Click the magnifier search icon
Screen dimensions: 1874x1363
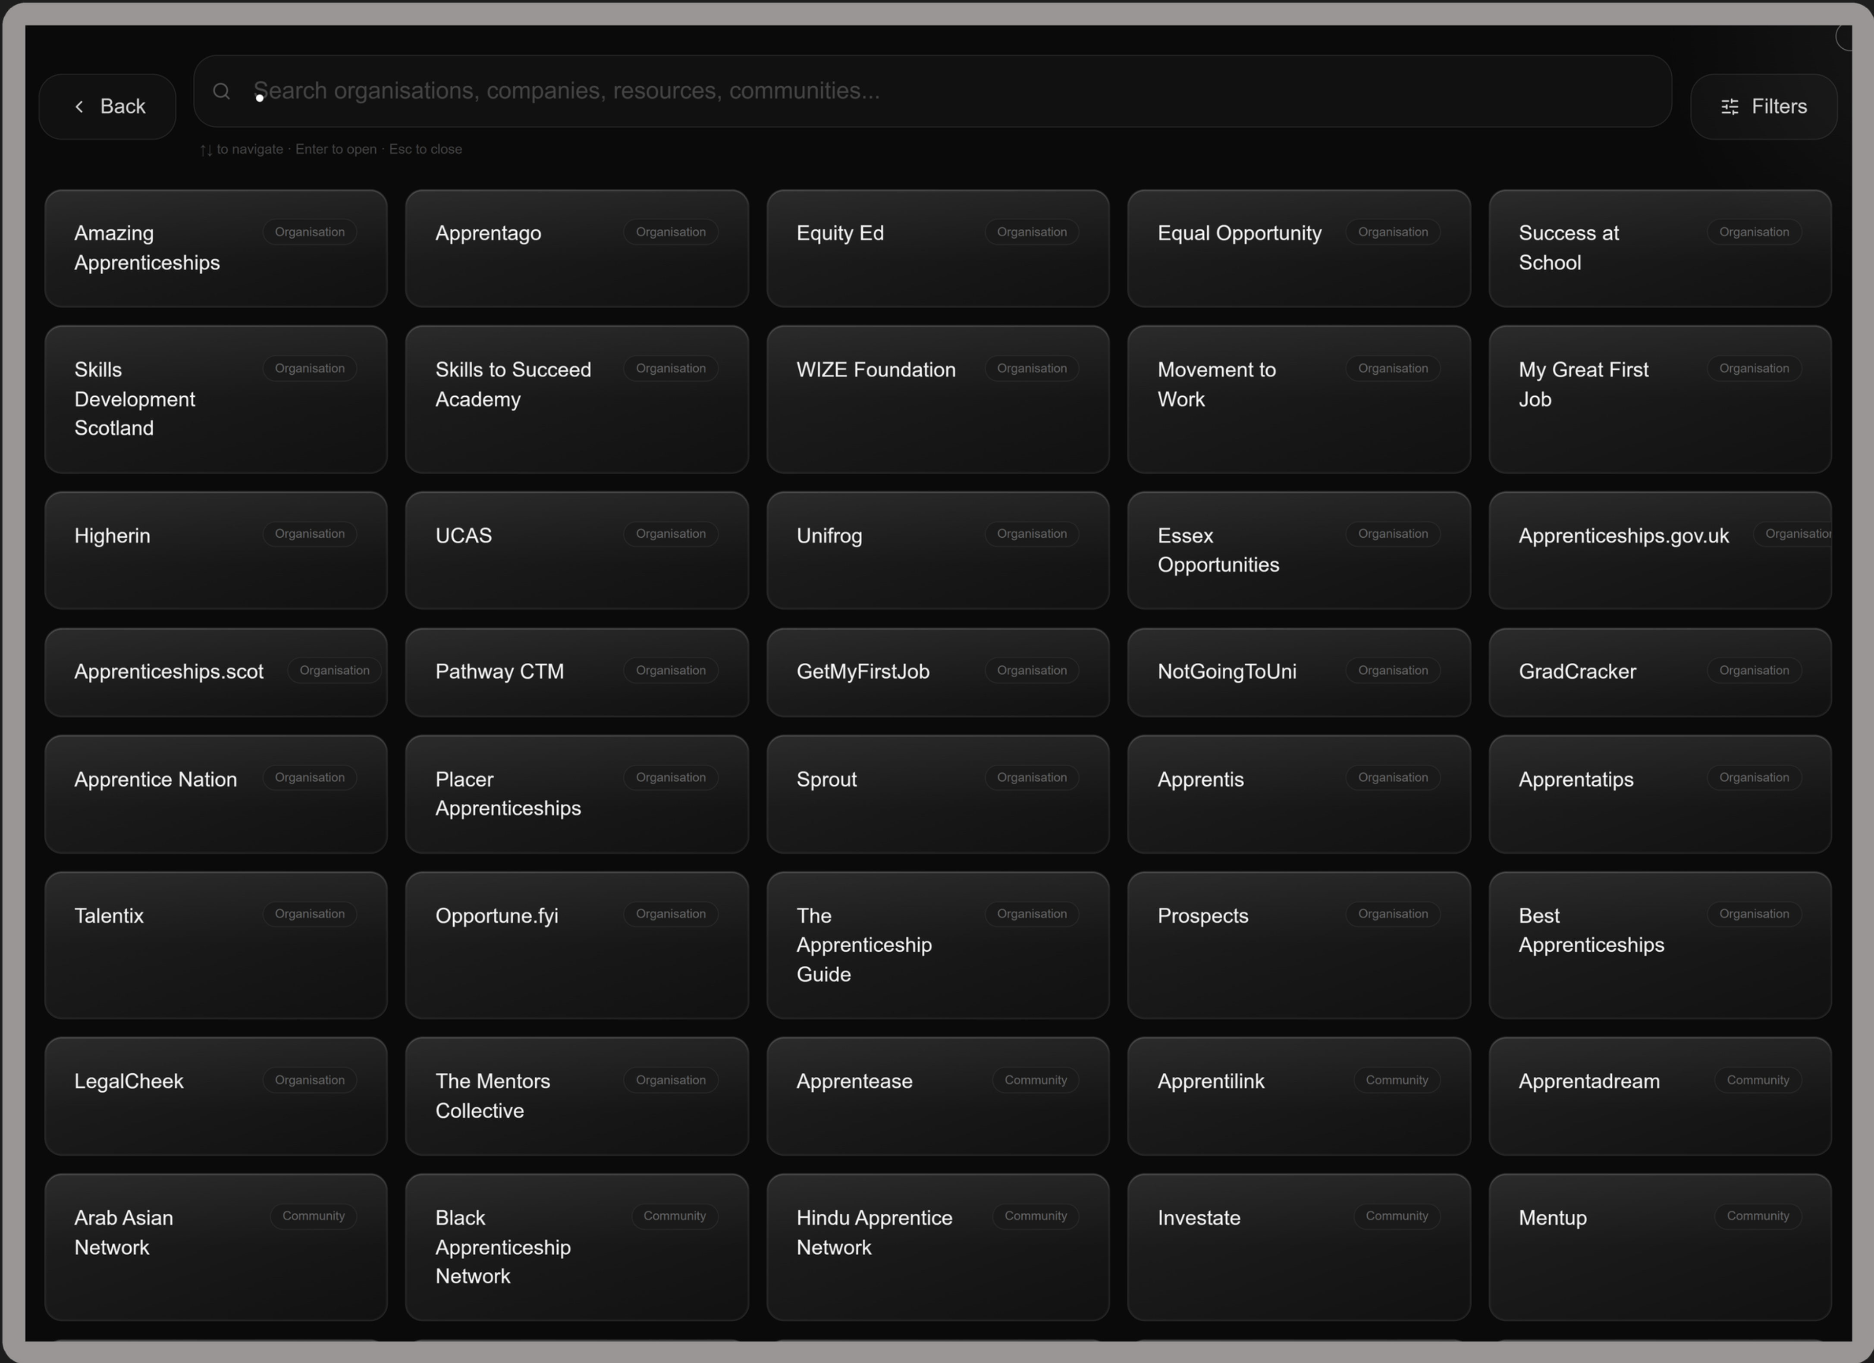click(x=221, y=91)
